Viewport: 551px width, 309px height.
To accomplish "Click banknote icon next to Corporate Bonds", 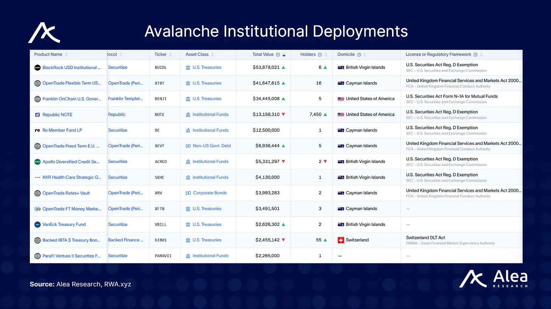I will [188, 193].
